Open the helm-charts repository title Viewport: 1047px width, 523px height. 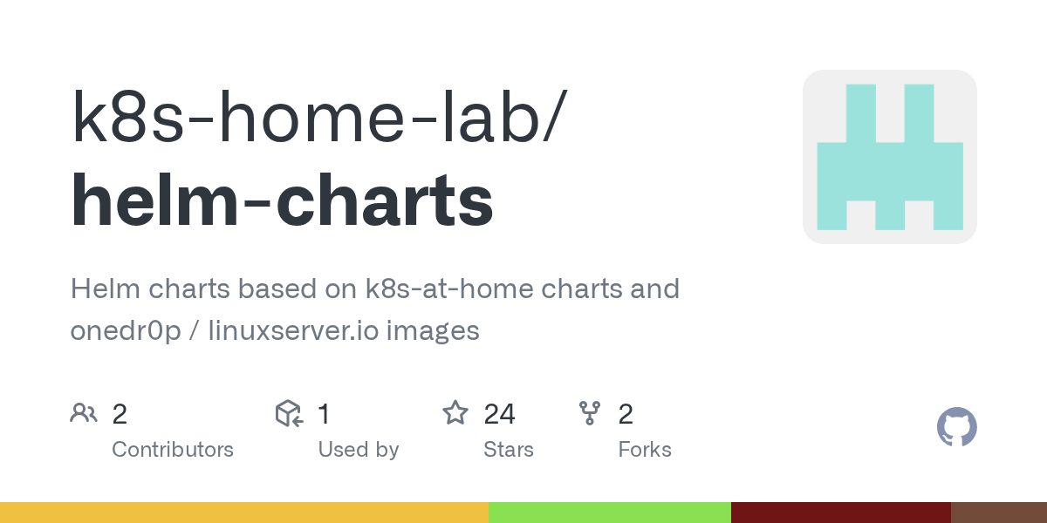[x=282, y=200]
